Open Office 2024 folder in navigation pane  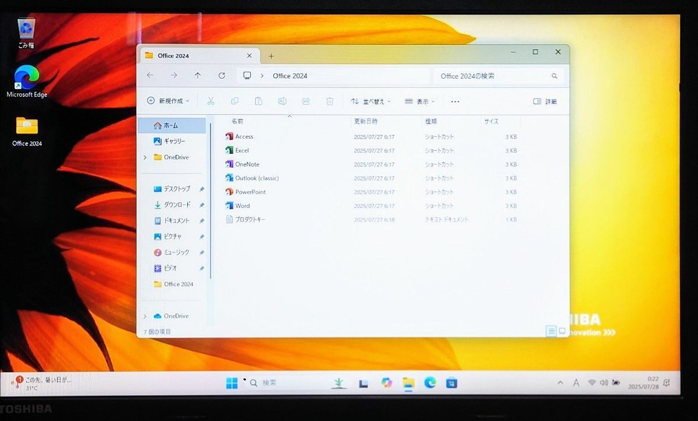(173, 284)
